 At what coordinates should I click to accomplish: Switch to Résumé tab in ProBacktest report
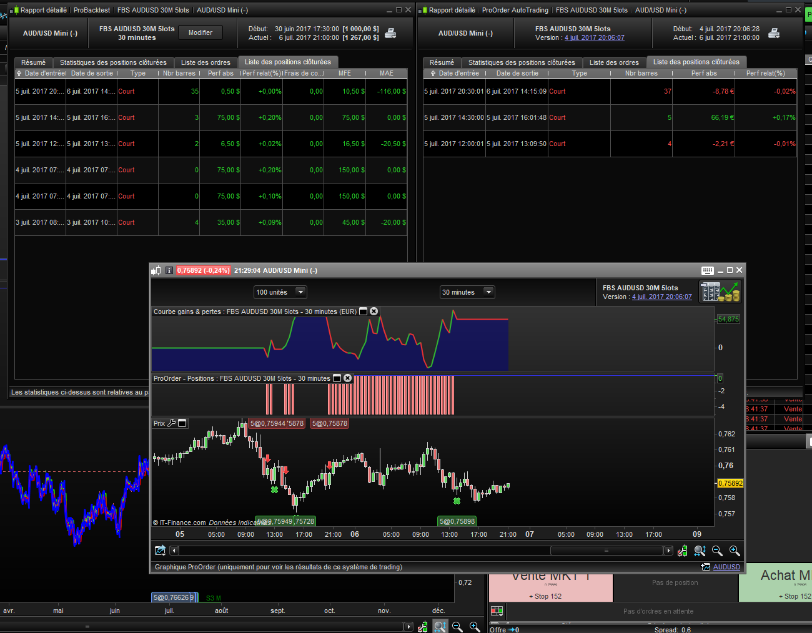tap(33, 62)
